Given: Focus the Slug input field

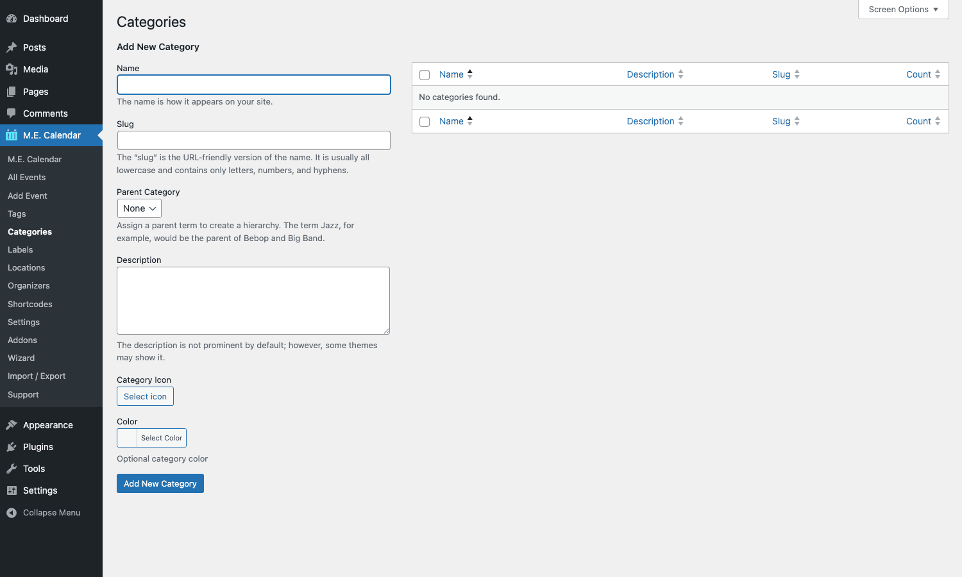Looking at the screenshot, I should point(254,140).
